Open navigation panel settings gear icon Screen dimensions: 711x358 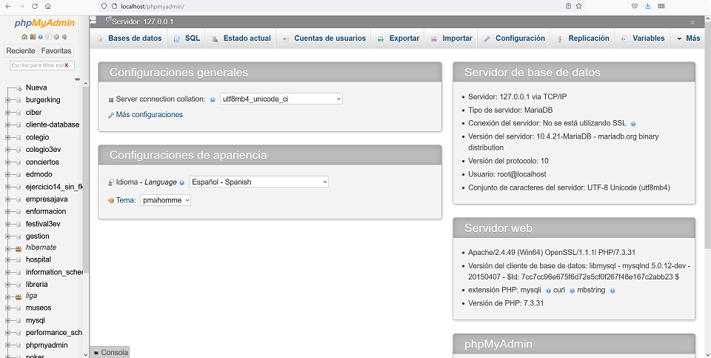click(56, 36)
